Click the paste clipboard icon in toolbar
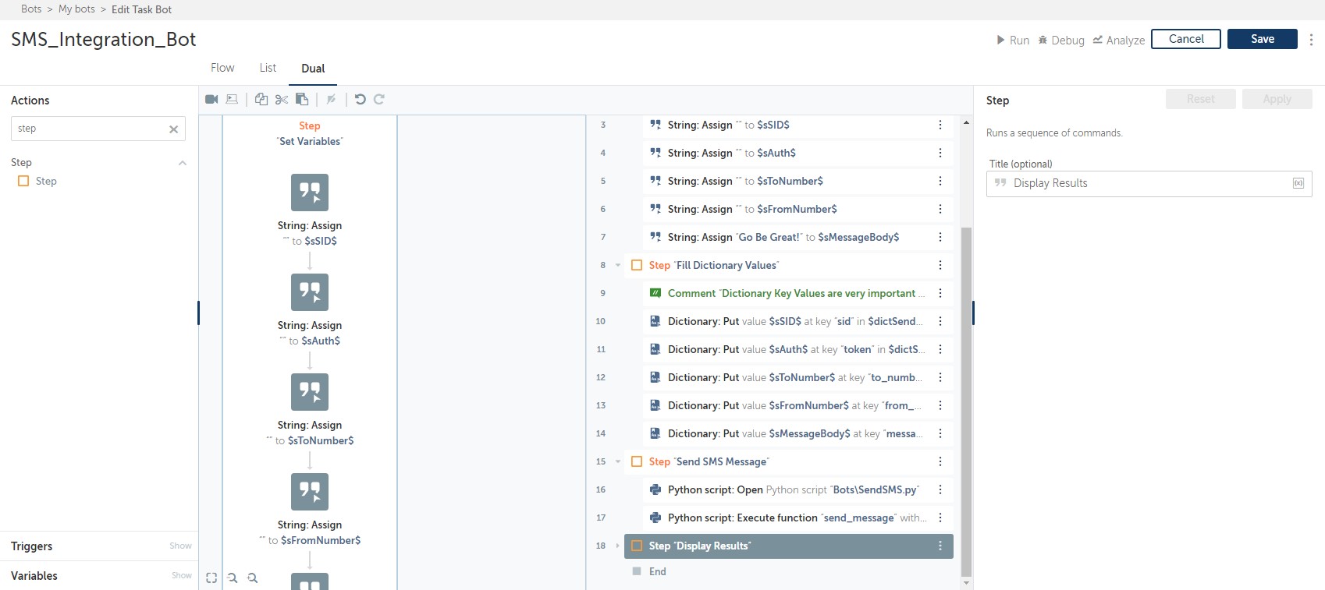Viewport: 1325px width, 590px height. click(302, 99)
